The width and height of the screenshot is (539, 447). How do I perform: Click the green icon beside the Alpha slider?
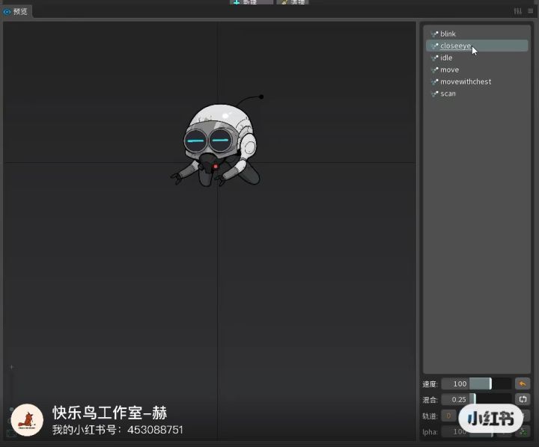[523, 432]
